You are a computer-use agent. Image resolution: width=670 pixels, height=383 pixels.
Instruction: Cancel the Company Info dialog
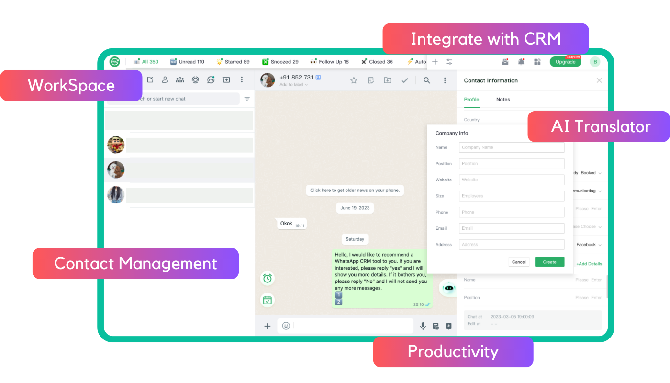tap(519, 262)
